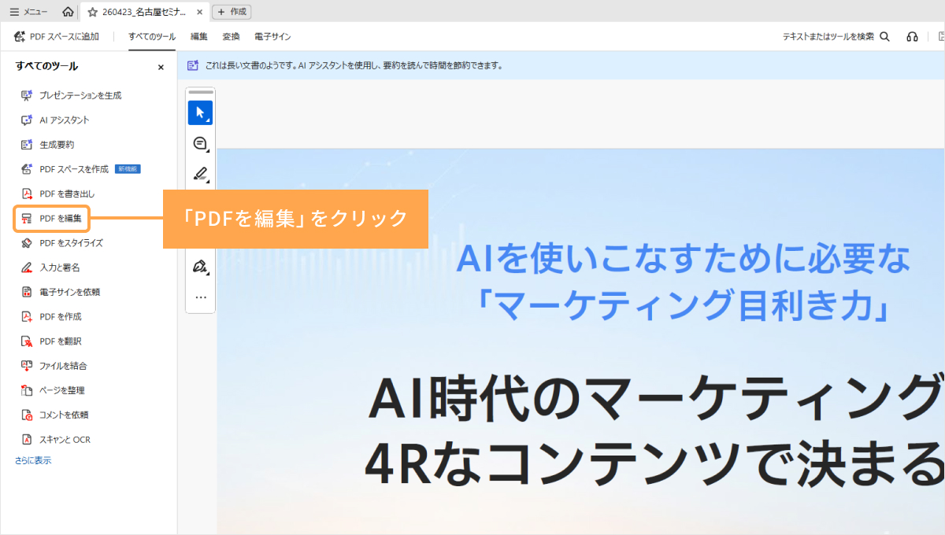Image resolution: width=945 pixels, height=535 pixels.
Task: Open the PDF を編集 tool
Action: (x=52, y=218)
